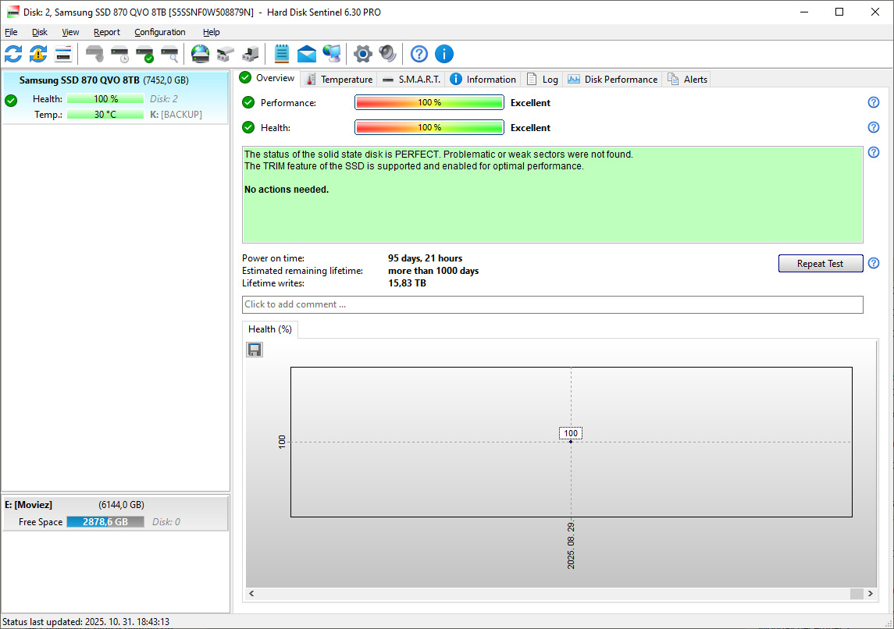Click the globe over disk toolbar icon
This screenshot has width=894, height=629.
click(x=200, y=54)
